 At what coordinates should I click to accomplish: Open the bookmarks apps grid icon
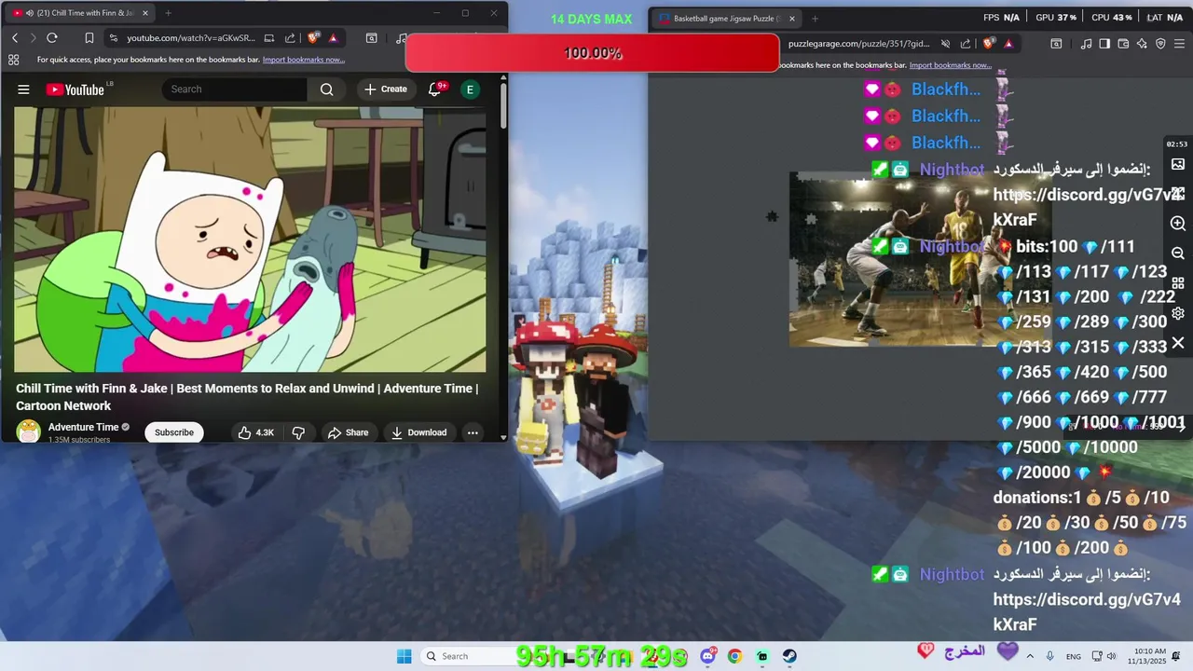(x=13, y=60)
